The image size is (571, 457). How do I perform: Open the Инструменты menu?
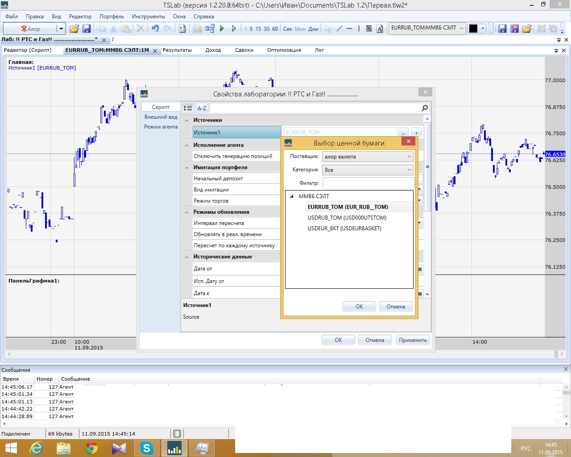pos(148,17)
